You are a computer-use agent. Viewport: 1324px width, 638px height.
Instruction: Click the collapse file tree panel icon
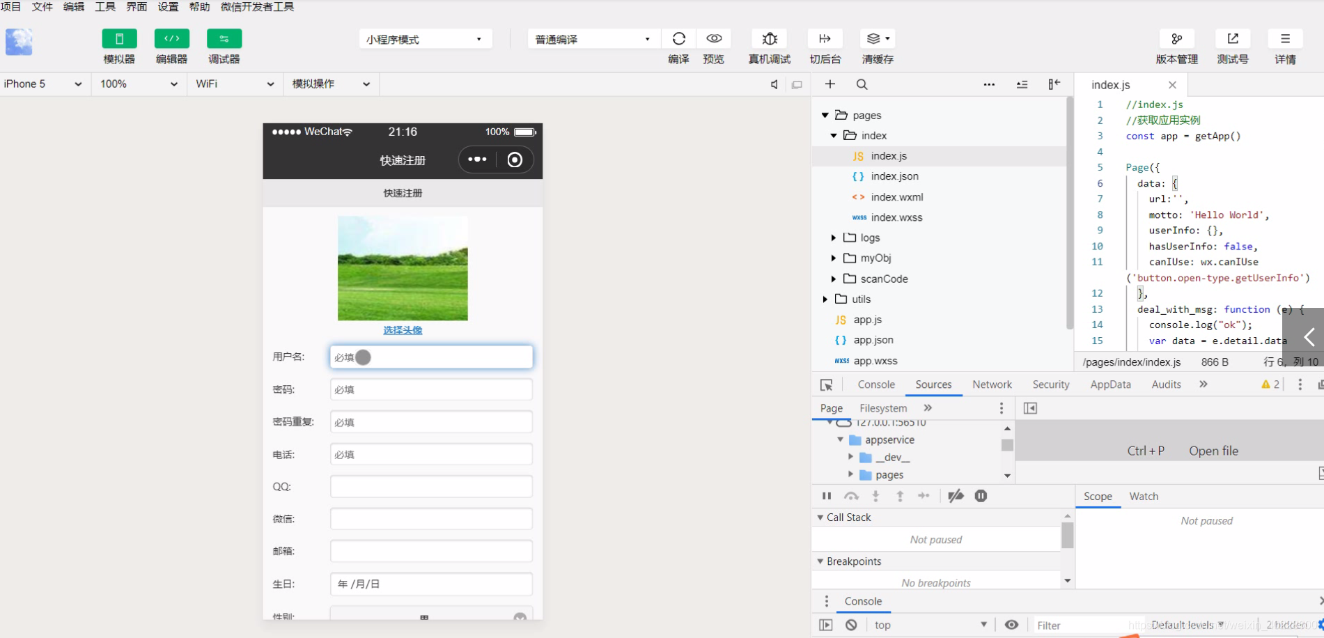(x=1054, y=84)
